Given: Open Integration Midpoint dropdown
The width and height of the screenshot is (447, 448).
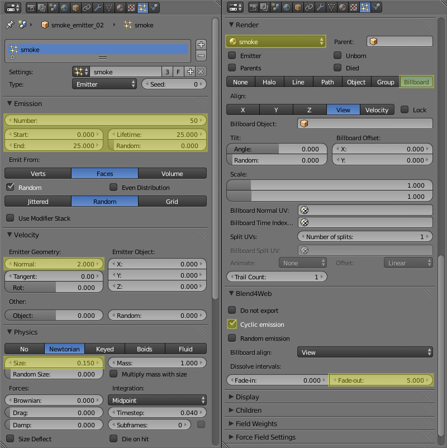Looking at the screenshot, I should click(157, 401).
